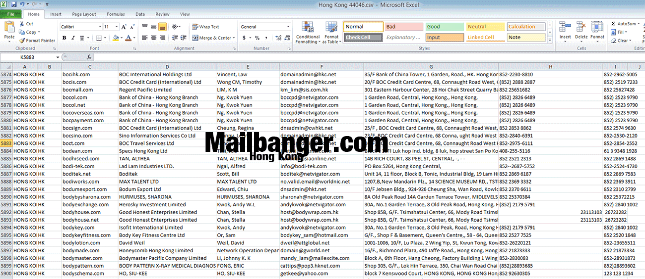Screen dimensions: 645x279
Task: Open Font dialog launcher
Action: click(x=135, y=48)
